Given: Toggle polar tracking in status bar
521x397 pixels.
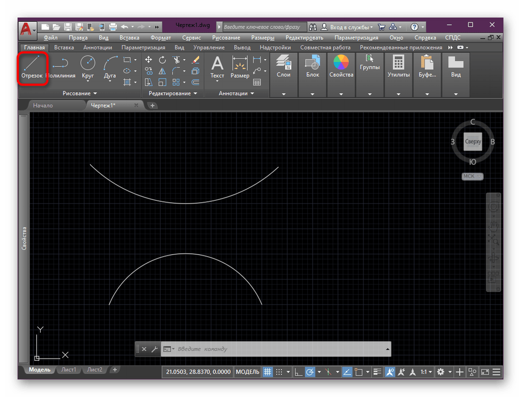Looking at the screenshot, I should (310, 372).
